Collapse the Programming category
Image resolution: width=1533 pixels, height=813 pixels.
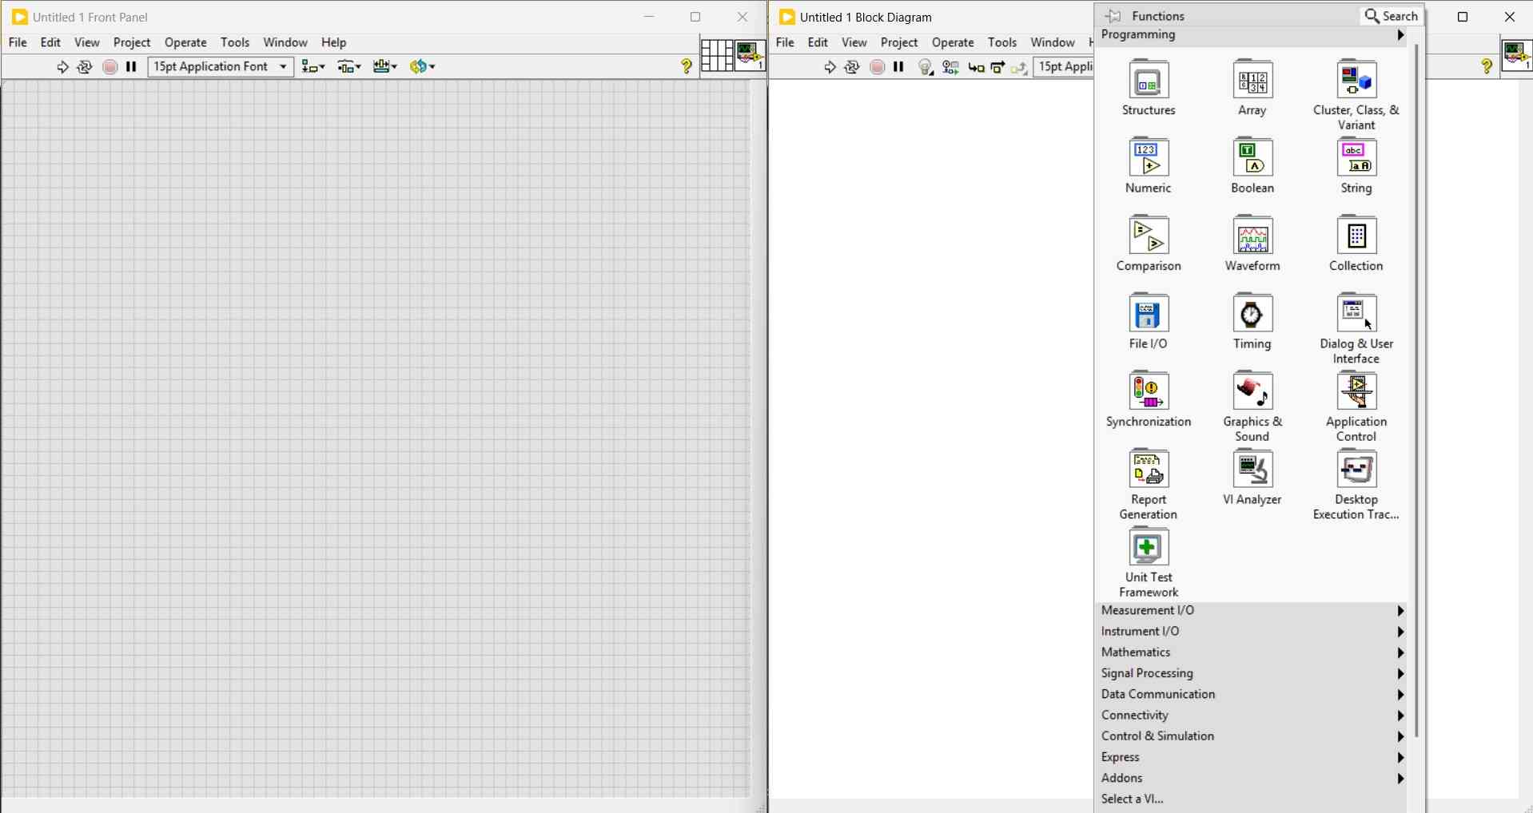(x=1252, y=36)
